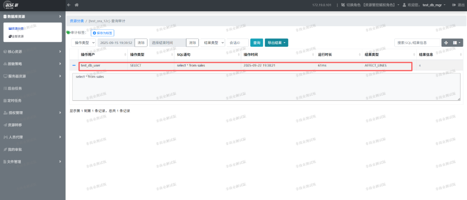The width and height of the screenshot is (467, 200).
Task: Sort by the SQL语句 column arrows
Action: click(238, 55)
